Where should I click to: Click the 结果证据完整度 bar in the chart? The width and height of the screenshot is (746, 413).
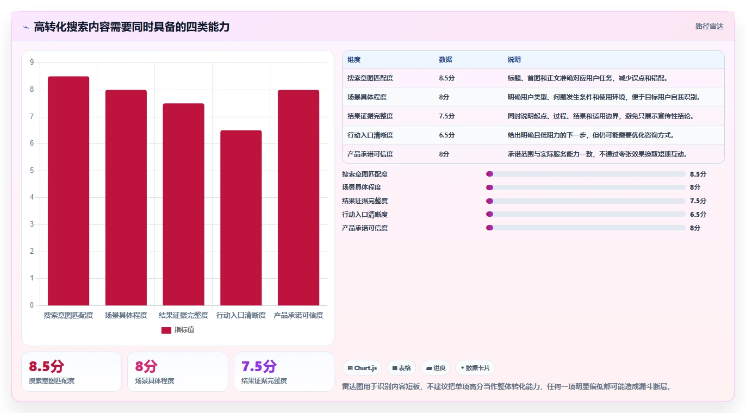[x=184, y=204]
